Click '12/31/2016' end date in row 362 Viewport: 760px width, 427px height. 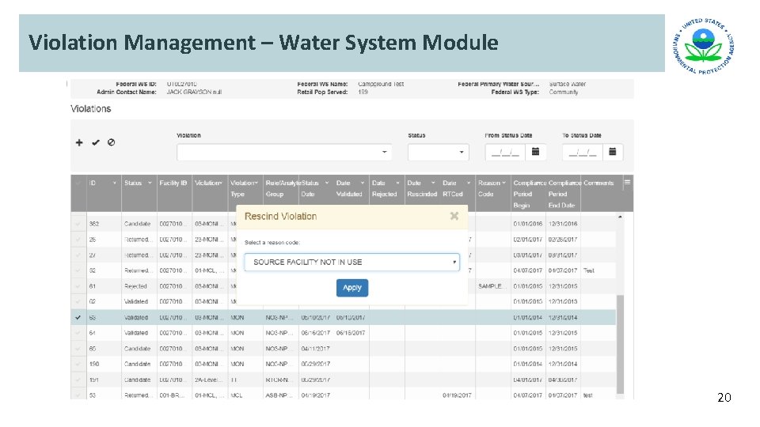tap(563, 224)
